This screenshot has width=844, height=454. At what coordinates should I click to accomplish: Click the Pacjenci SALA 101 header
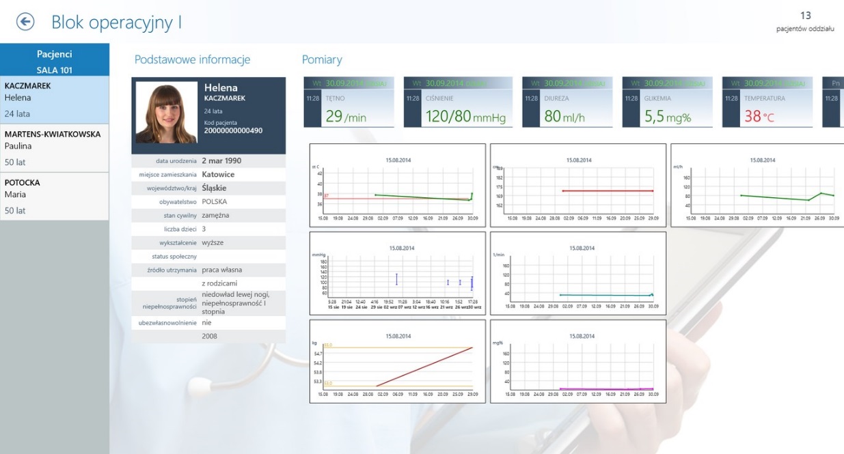click(54, 60)
